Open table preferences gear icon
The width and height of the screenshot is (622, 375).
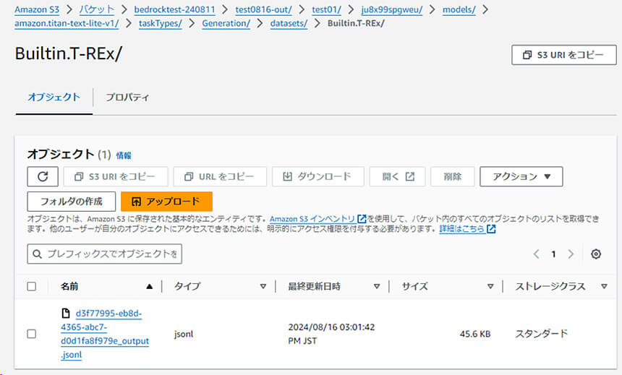[x=596, y=254]
